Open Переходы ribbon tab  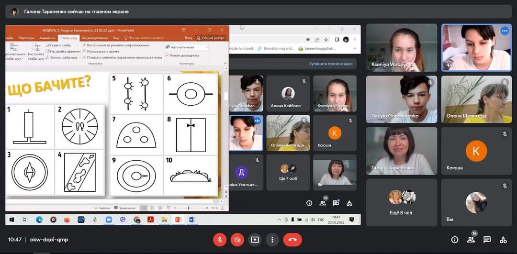[x=26, y=38]
